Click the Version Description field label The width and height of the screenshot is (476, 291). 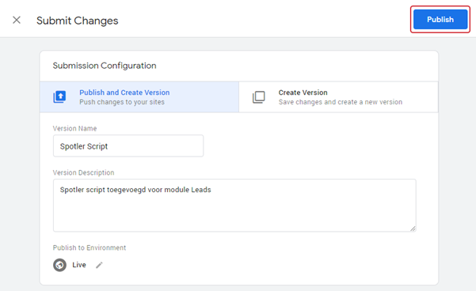[x=83, y=172]
